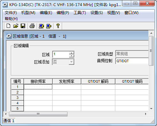
Task: Minimize the KPG-134D window
Action: click(126, 4)
